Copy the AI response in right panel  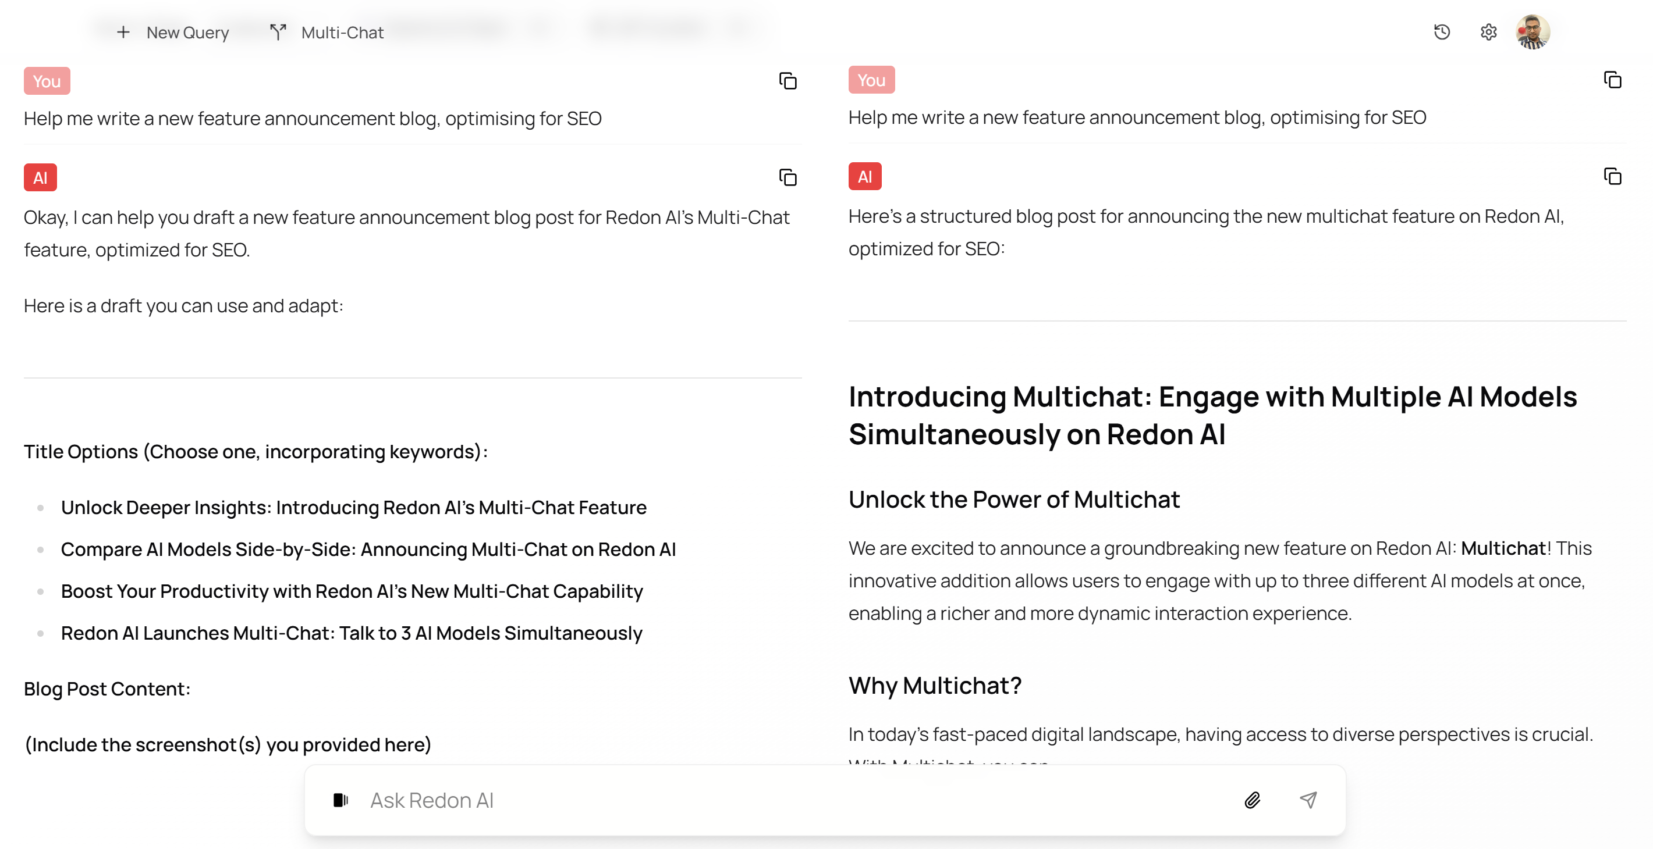coord(1613,177)
